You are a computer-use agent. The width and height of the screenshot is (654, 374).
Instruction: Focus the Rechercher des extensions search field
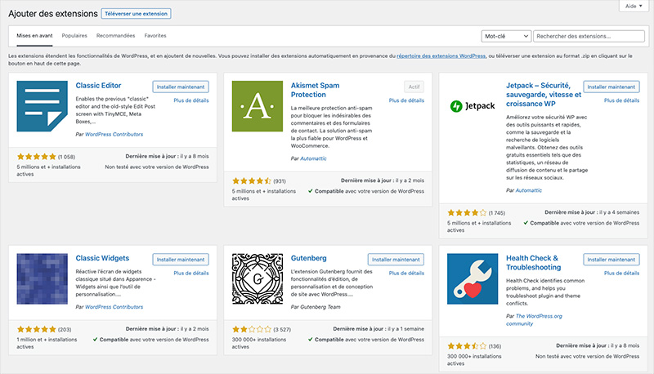tap(589, 36)
